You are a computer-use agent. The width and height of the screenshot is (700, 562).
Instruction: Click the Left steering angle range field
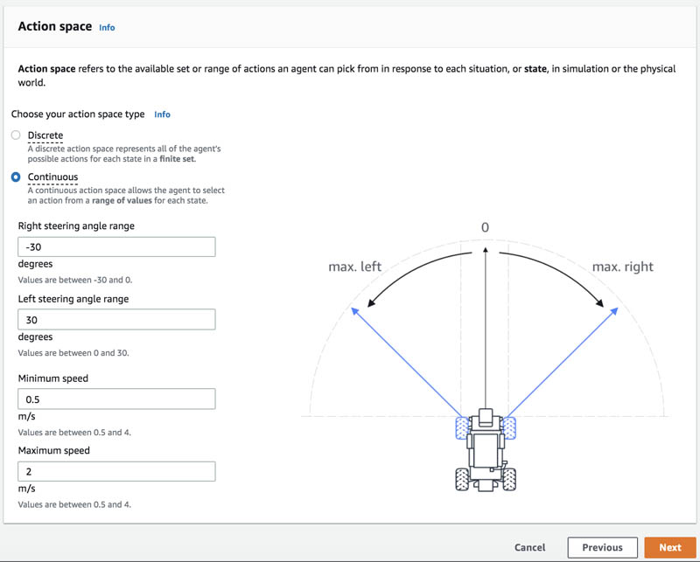pos(116,319)
